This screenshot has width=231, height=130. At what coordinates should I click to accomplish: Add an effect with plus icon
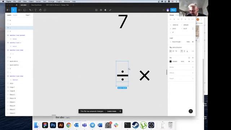[193, 73]
